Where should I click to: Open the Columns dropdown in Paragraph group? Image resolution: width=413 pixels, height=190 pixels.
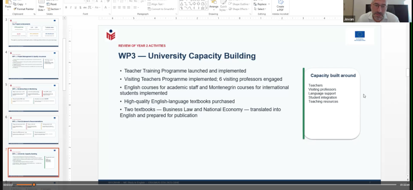(136, 8)
